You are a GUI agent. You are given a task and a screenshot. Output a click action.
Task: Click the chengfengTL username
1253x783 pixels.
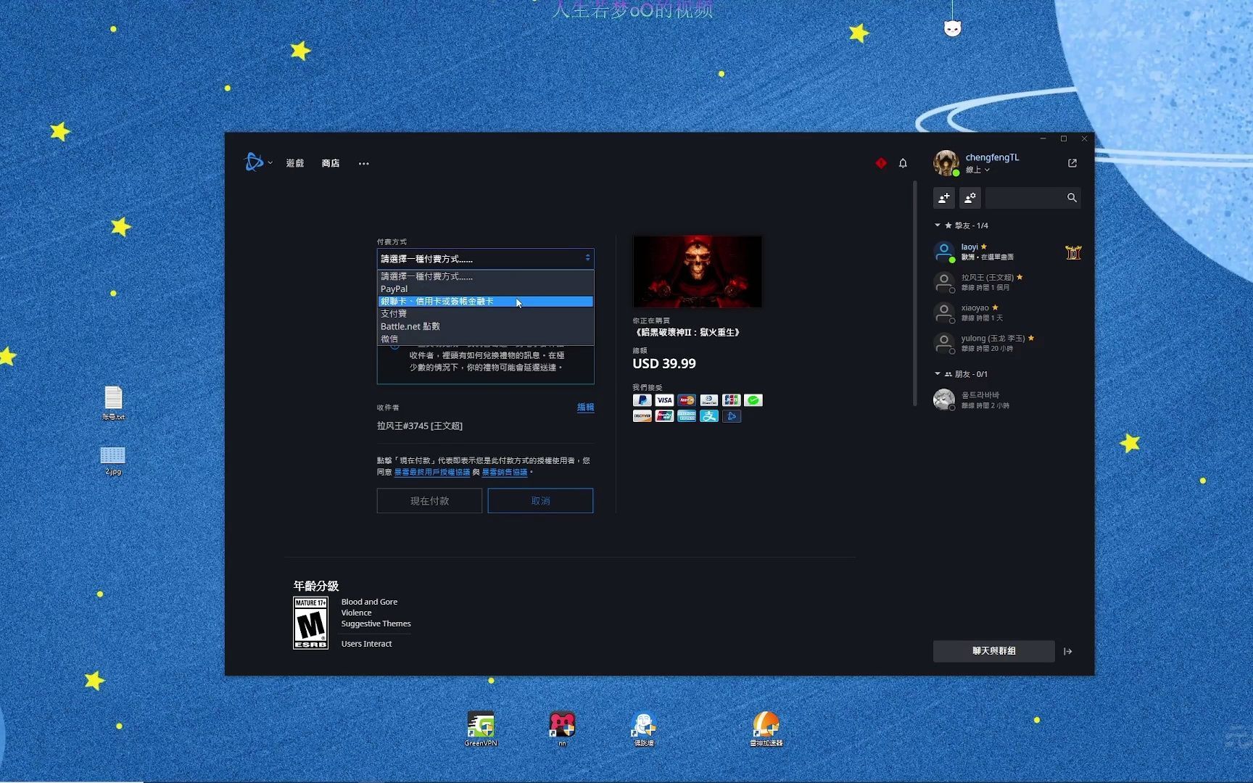click(x=992, y=157)
